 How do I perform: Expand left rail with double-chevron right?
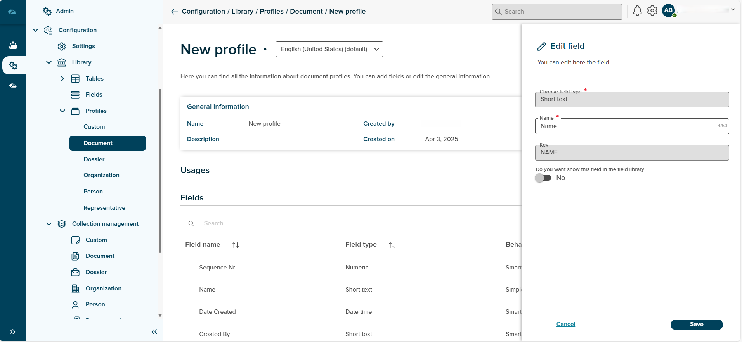[12, 332]
